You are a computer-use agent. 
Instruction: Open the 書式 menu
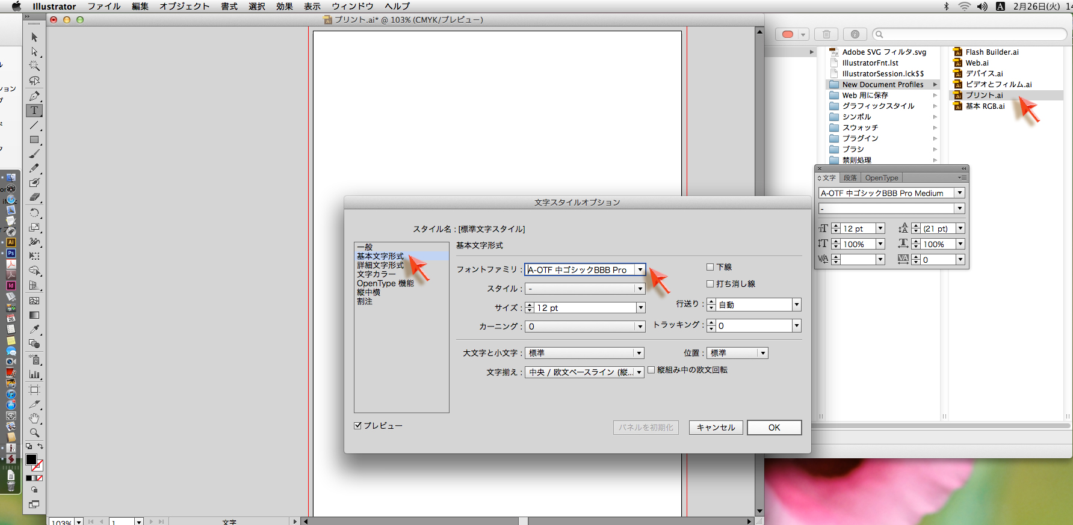pyautogui.click(x=229, y=6)
